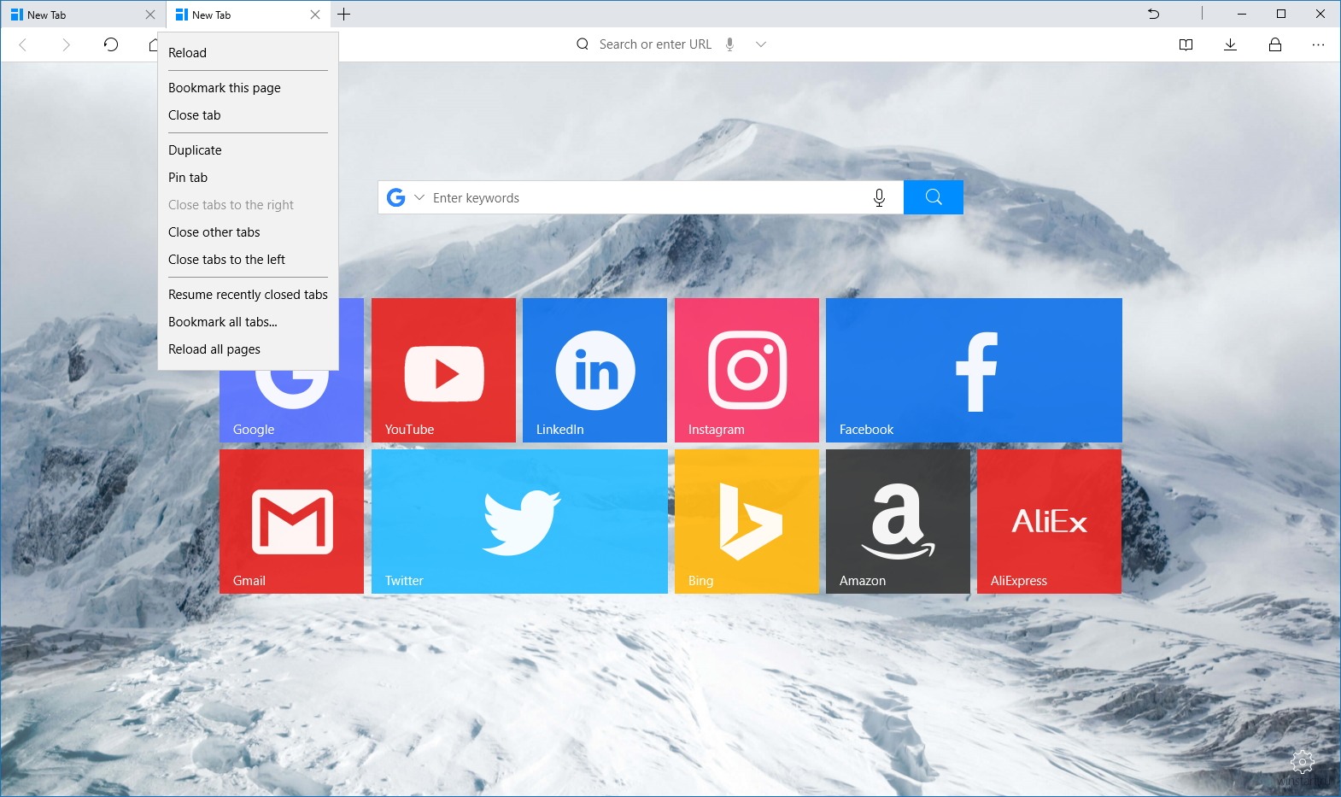Screen dimensions: 1341x797
Task: Click the Forward navigation arrow
Action: [x=66, y=44]
